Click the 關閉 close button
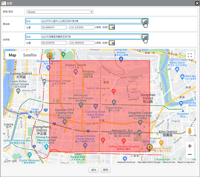 105,170
